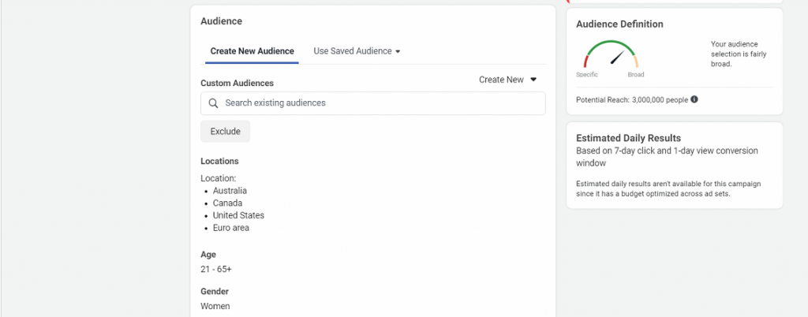Click the Audience Definition heading
The width and height of the screenshot is (808, 317).
(x=619, y=24)
